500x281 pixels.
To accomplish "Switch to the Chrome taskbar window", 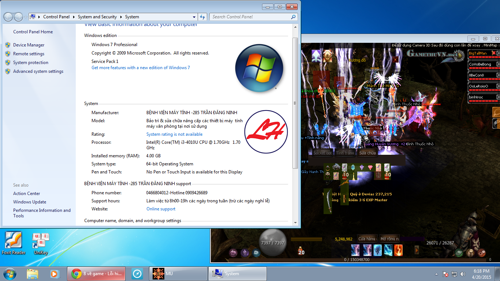I will pyautogui.click(x=96, y=274).
